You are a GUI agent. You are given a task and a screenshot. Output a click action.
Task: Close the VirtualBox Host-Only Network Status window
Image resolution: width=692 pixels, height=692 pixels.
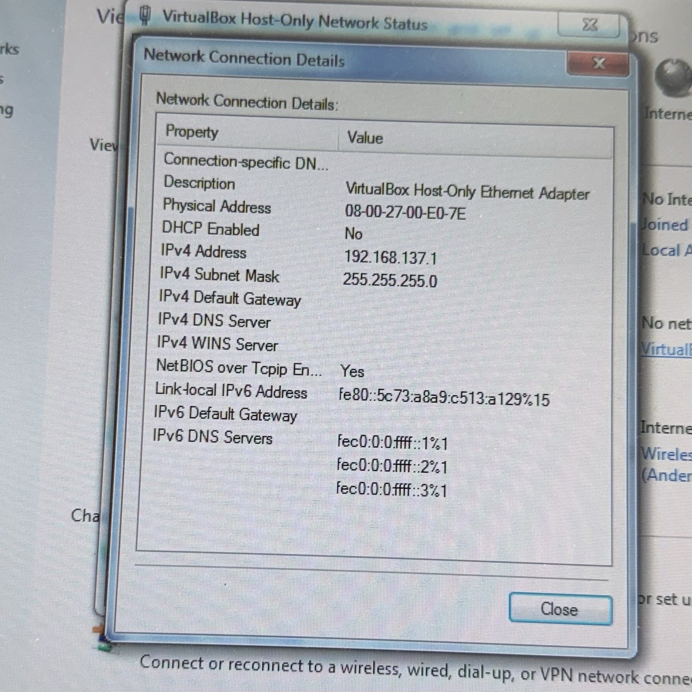tap(589, 25)
